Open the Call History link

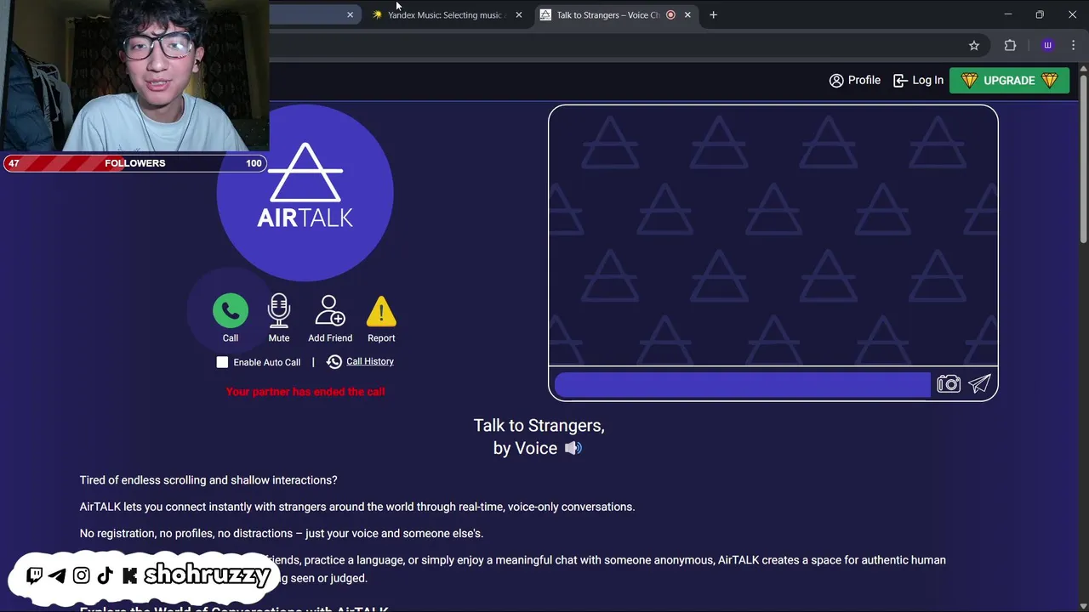370,361
